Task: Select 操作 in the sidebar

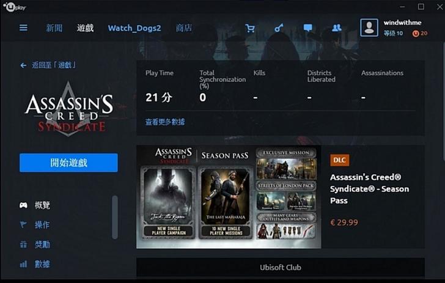Action: point(42,225)
